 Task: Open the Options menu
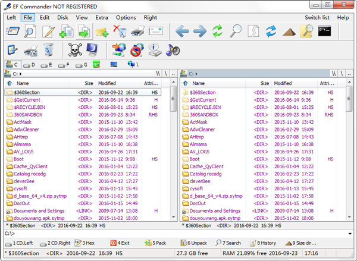pos(126,17)
